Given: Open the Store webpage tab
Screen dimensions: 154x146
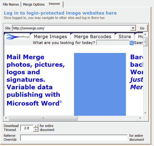Looking at the screenshot, I should pyautogui.click(x=125, y=37).
